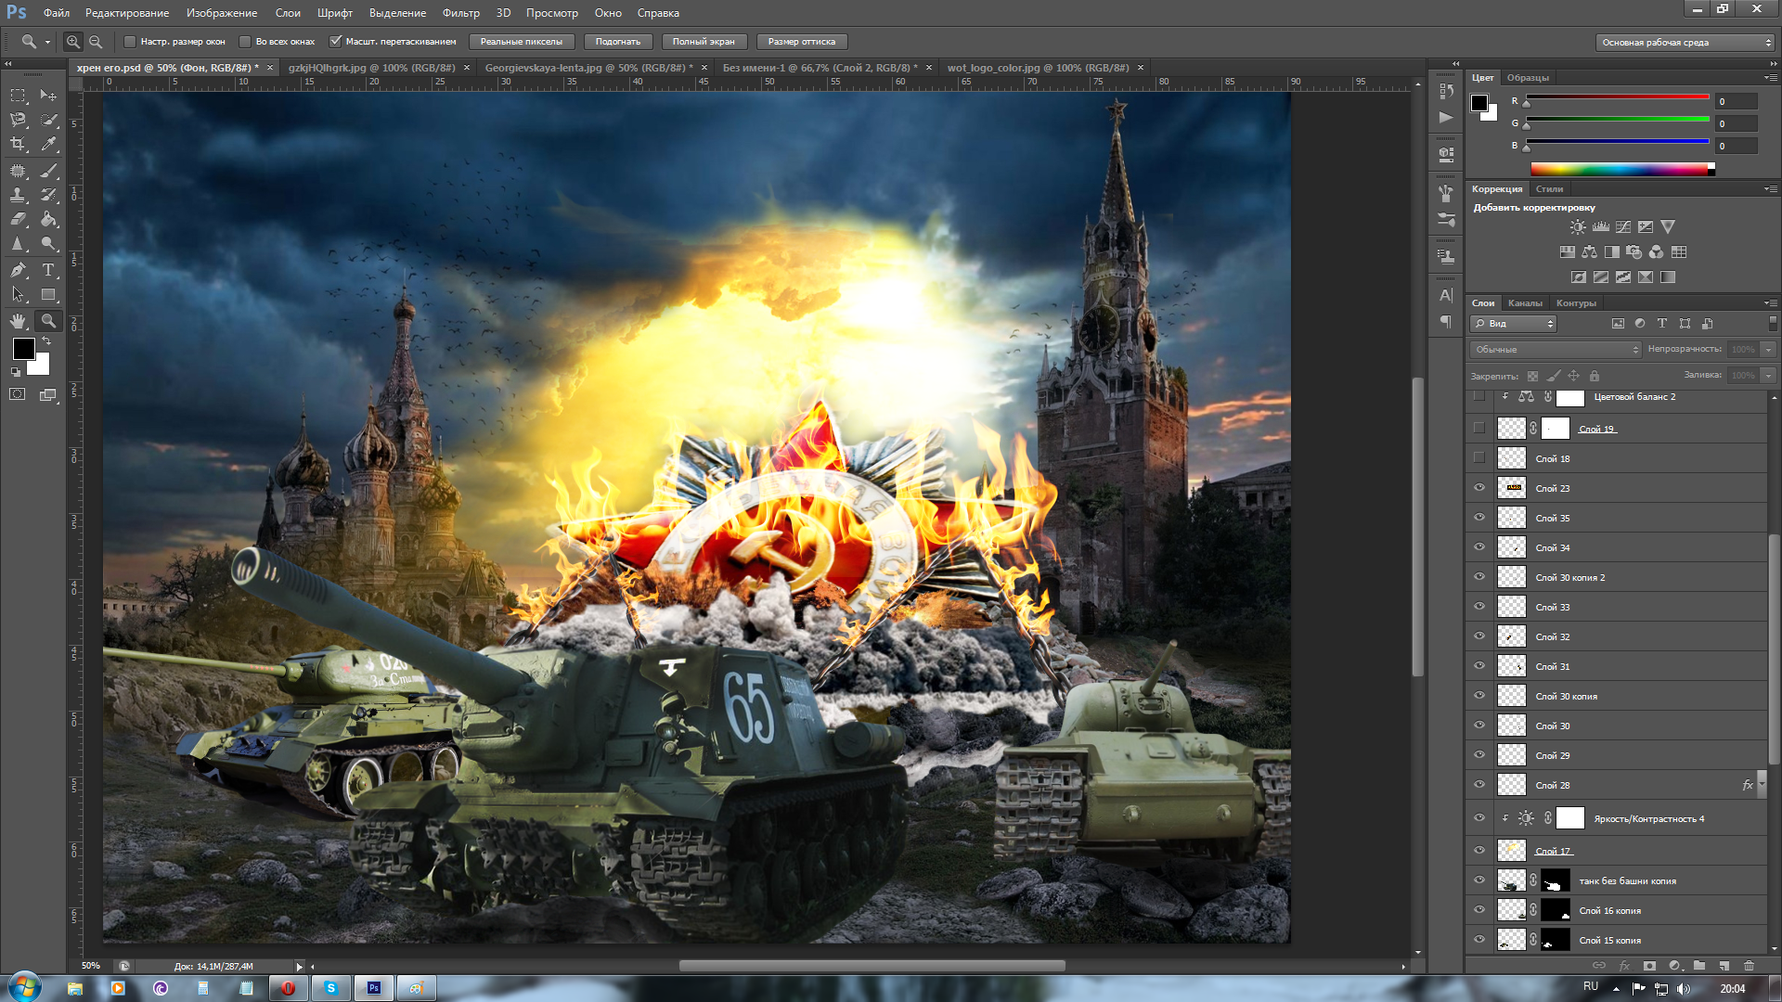The image size is (1782, 1002).
Task: Open the blend mode Обычные dropdown
Action: click(x=1556, y=350)
